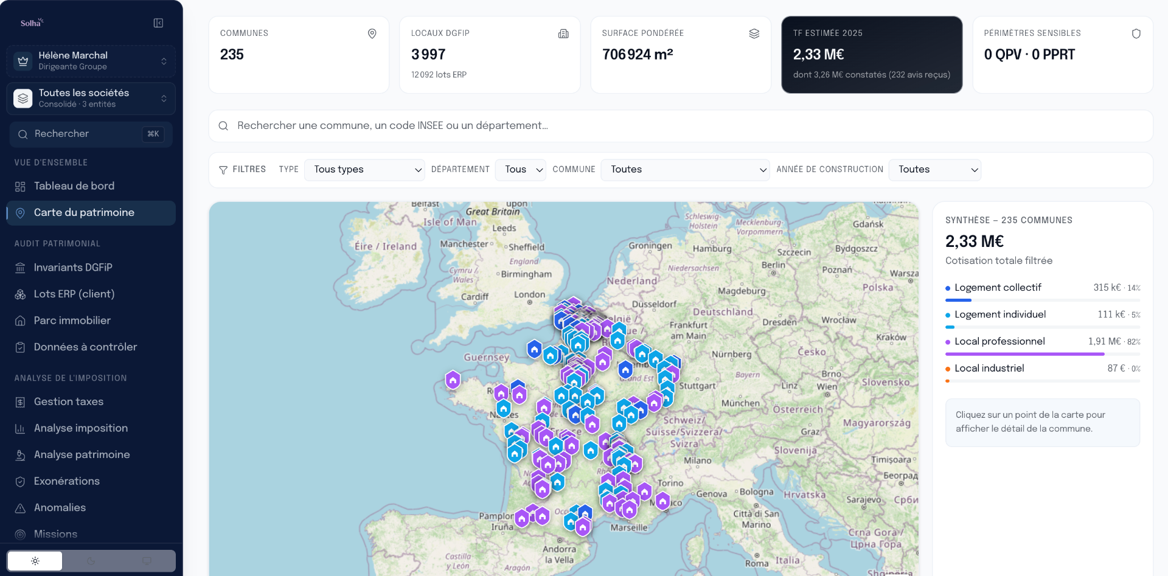This screenshot has width=1168, height=576.
Task: Click the Analyse imposition bar chart icon
Action: pos(20,429)
